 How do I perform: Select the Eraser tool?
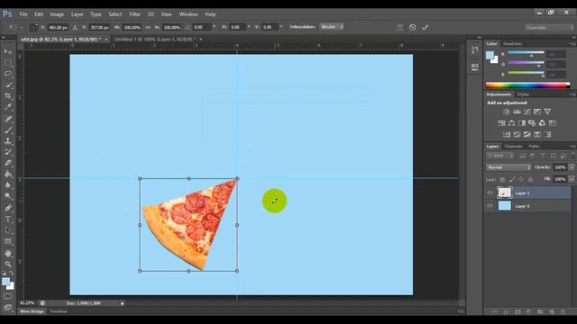point(8,163)
